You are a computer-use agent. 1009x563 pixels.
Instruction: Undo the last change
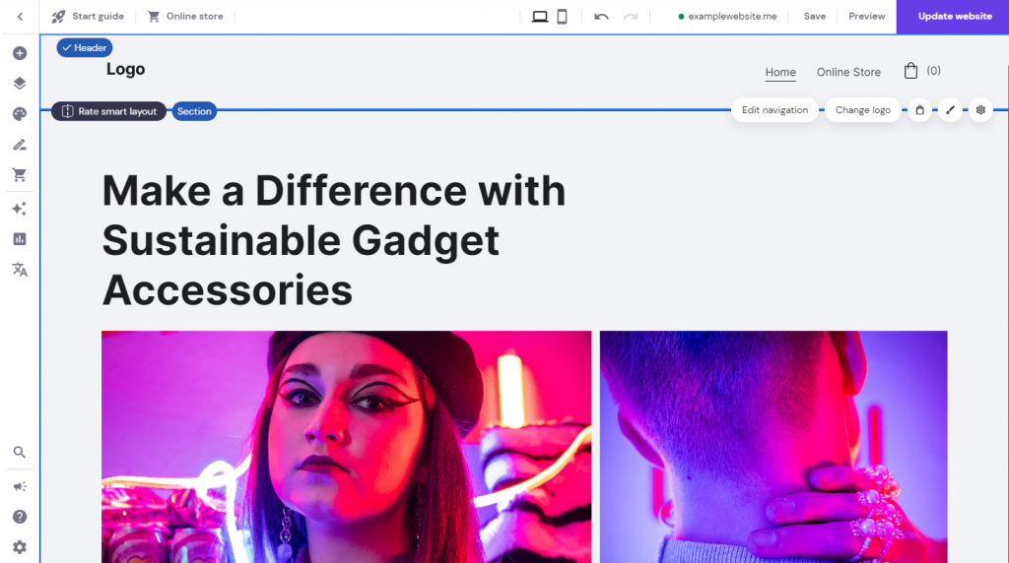[601, 17]
